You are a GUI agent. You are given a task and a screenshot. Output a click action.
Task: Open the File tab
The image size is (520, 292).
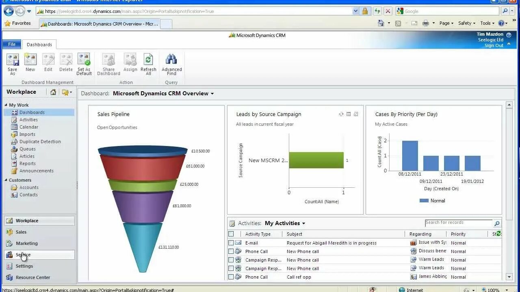(x=12, y=44)
